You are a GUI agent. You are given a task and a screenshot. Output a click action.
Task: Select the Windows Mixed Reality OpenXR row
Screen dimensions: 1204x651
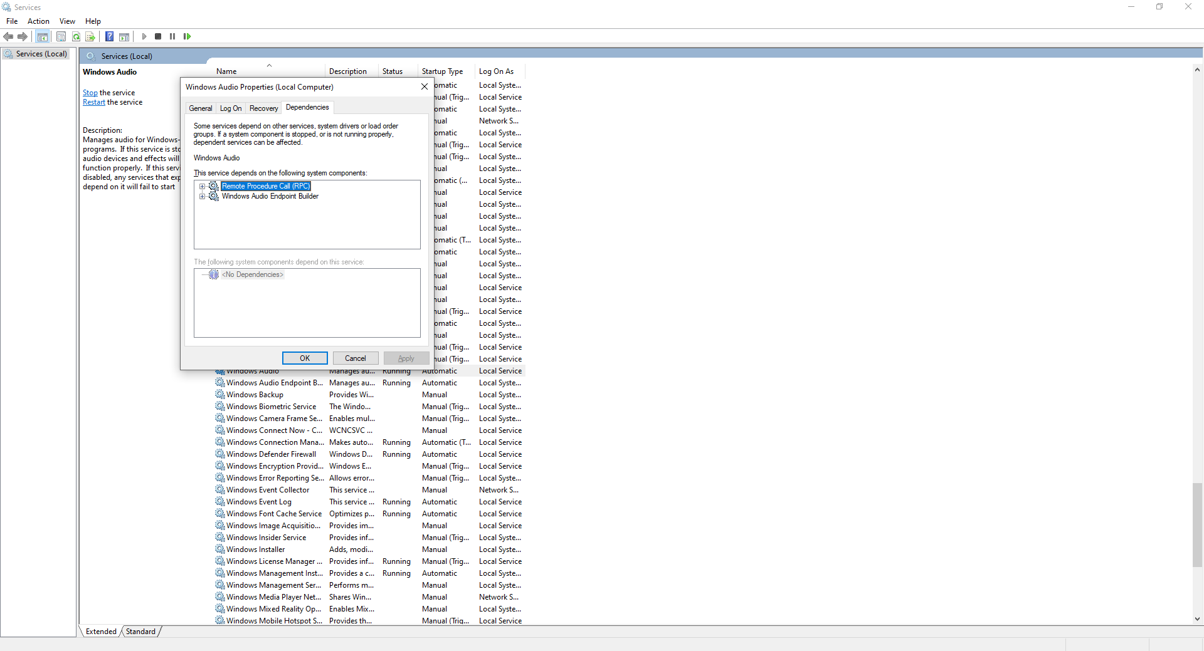[370, 609]
